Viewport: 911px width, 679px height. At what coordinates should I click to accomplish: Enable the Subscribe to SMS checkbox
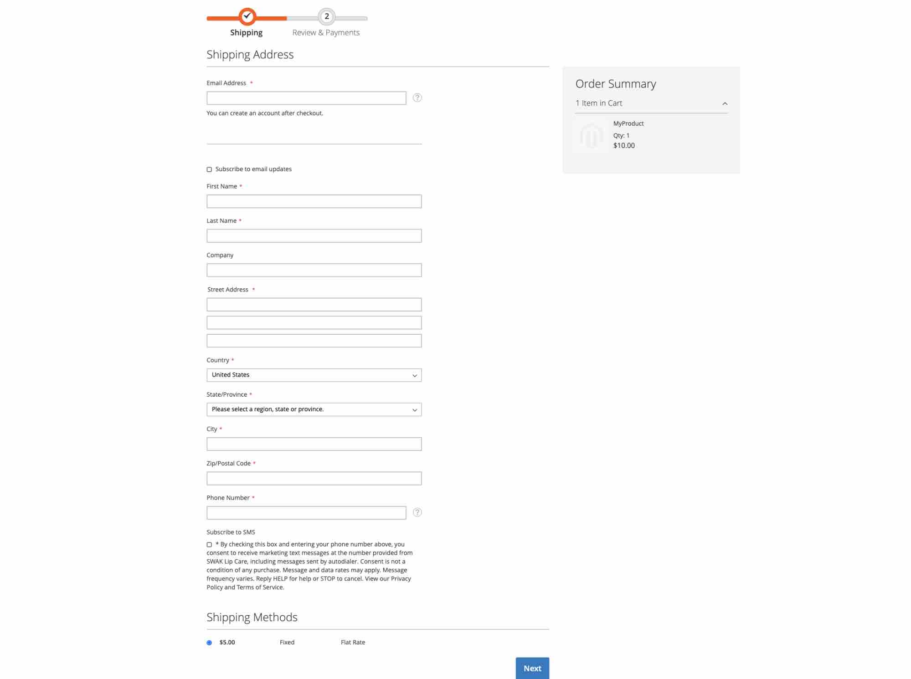tap(209, 545)
